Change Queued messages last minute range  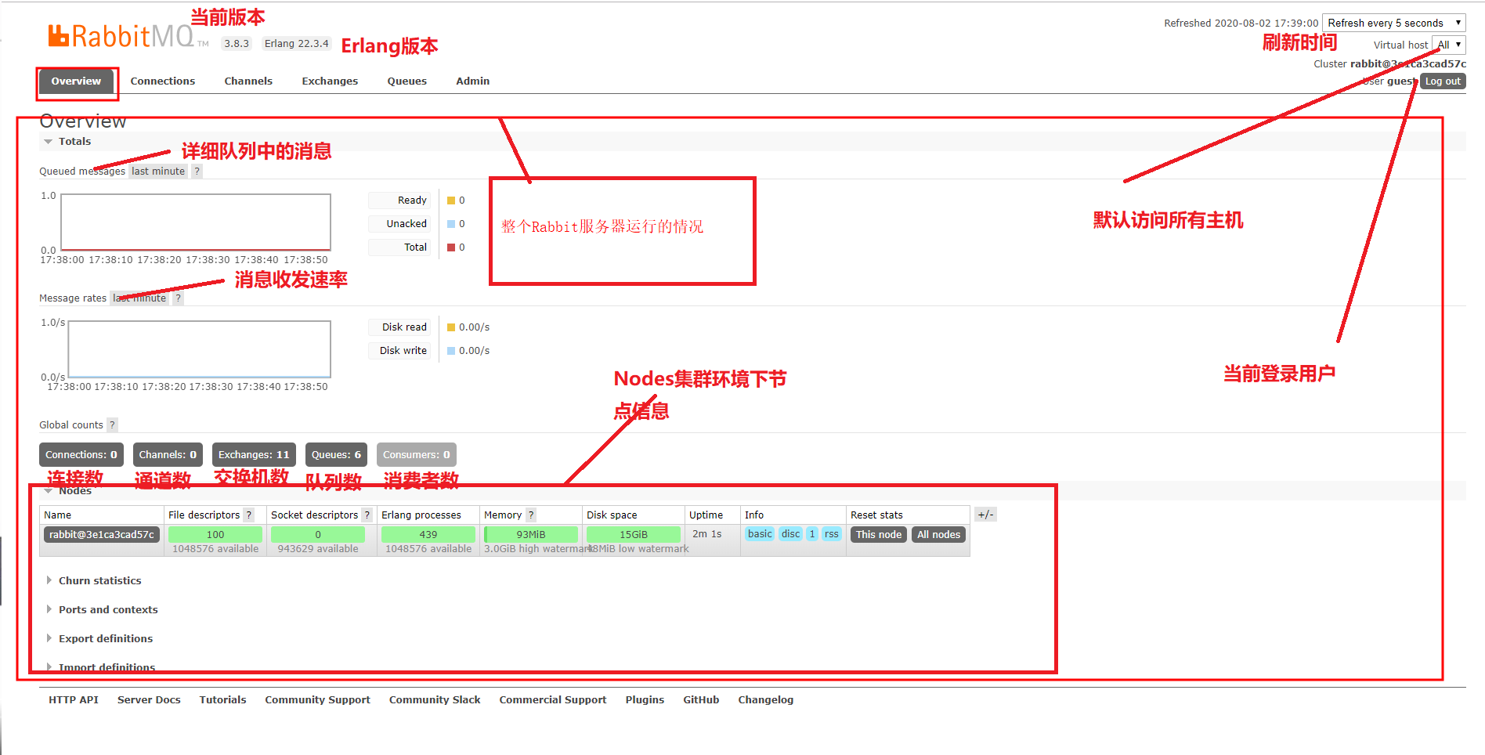coord(158,171)
